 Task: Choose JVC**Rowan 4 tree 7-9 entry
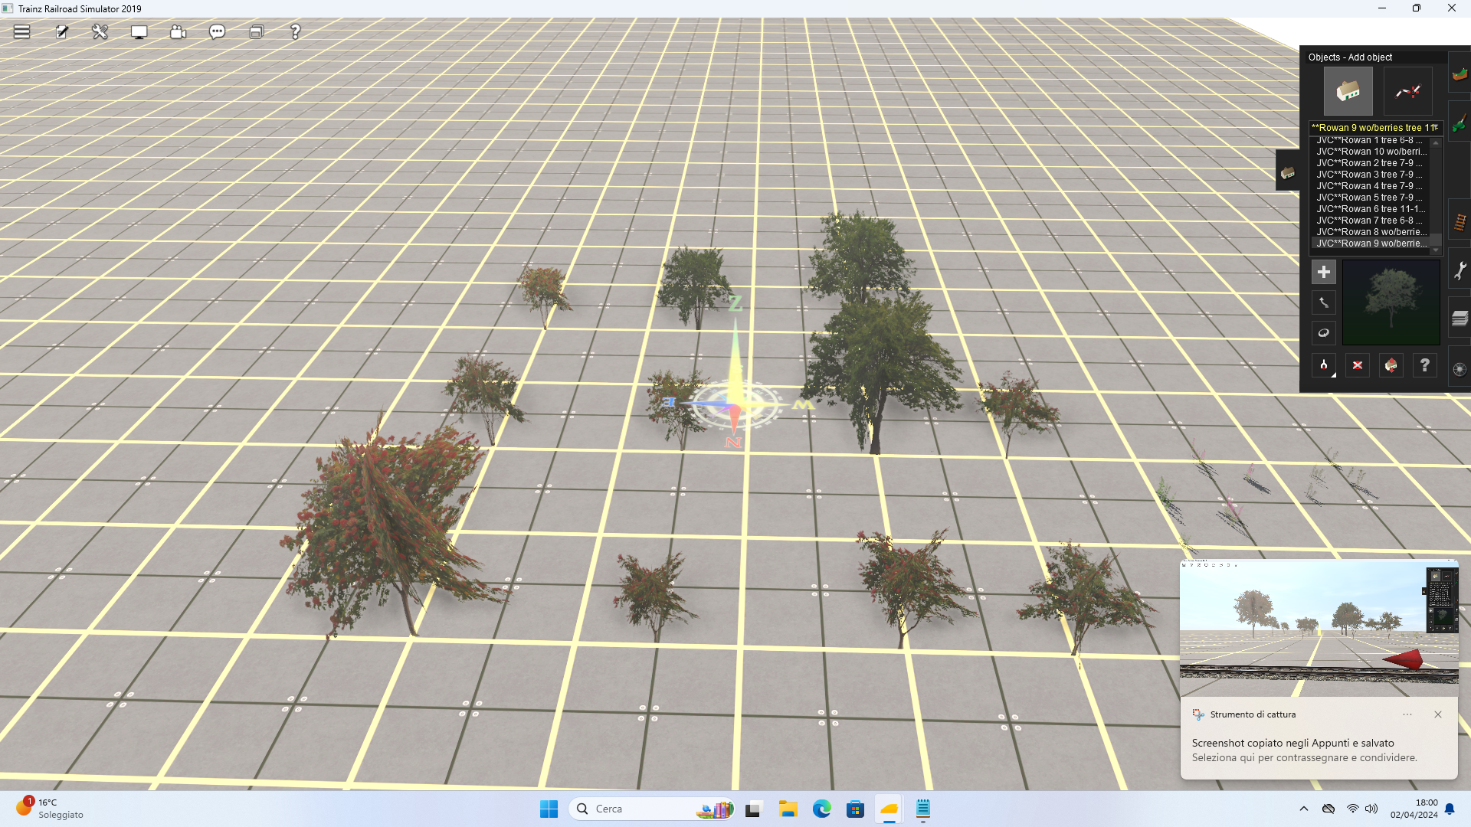(x=1369, y=186)
